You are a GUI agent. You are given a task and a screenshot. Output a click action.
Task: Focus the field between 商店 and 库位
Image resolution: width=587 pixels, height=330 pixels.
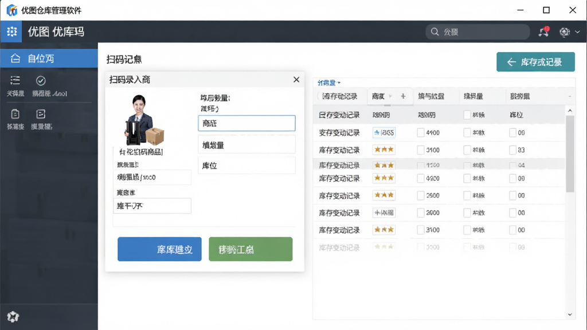click(x=246, y=145)
